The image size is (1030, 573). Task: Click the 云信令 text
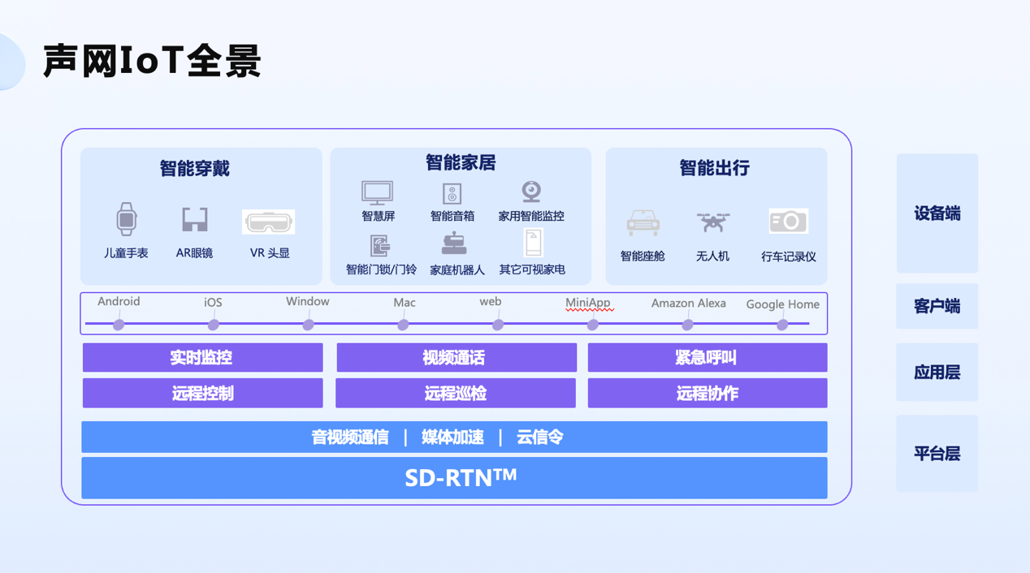pos(539,437)
